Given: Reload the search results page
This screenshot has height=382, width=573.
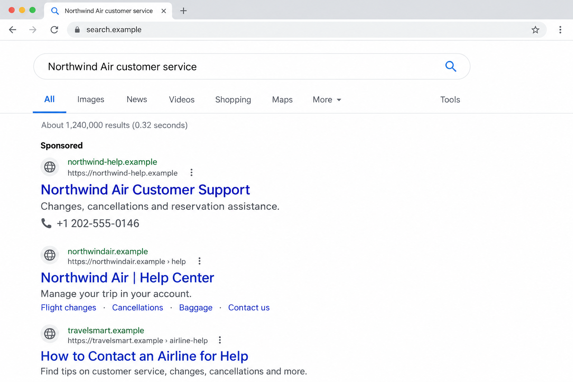Looking at the screenshot, I should click(x=54, y=30).
